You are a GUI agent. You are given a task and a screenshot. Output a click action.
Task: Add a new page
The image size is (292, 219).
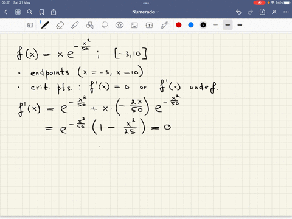point(262,12)
